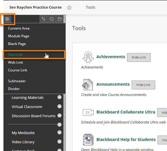Select Subheader from add menu
Image resolution: width=167 pixels, height=151 pixels.
17,81
